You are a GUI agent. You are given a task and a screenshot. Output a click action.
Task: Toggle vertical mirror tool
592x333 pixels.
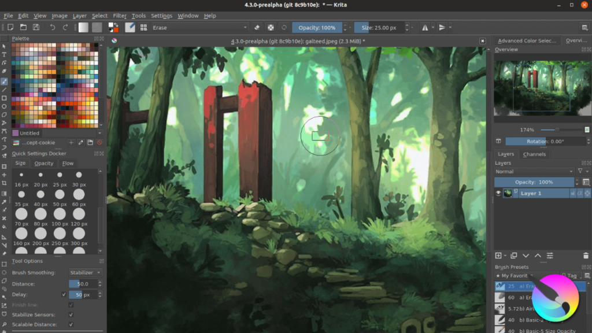point(442,27)
